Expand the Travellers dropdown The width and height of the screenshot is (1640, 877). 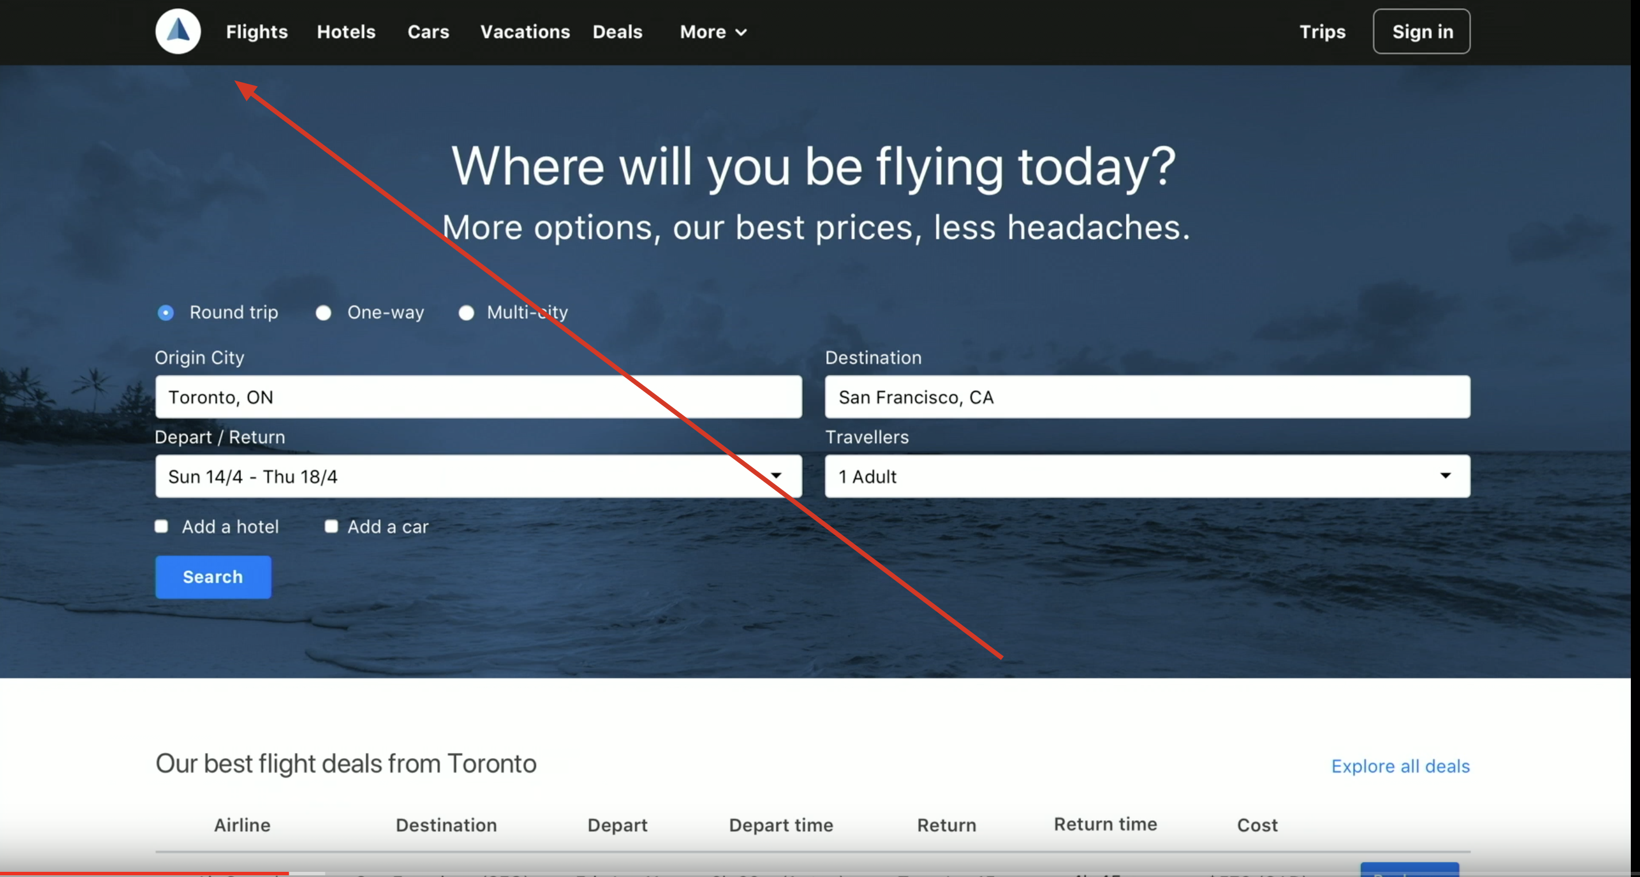tap(1147, 476)
